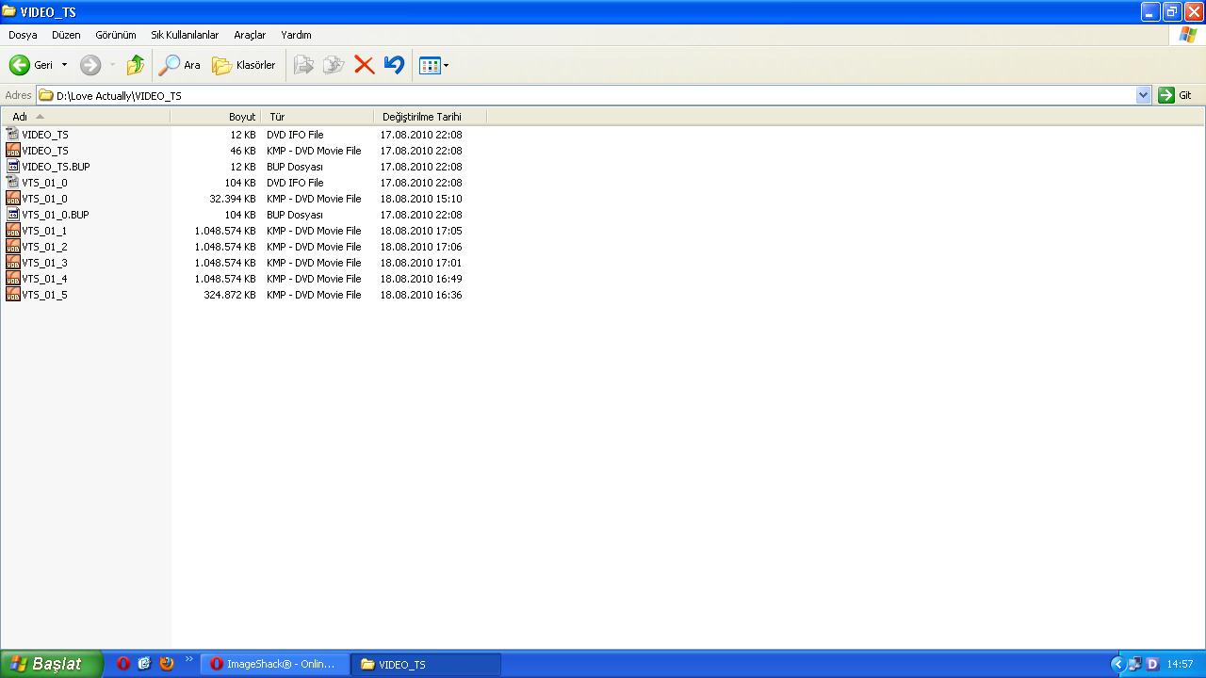Expand hidden system tray icons

1118,664
